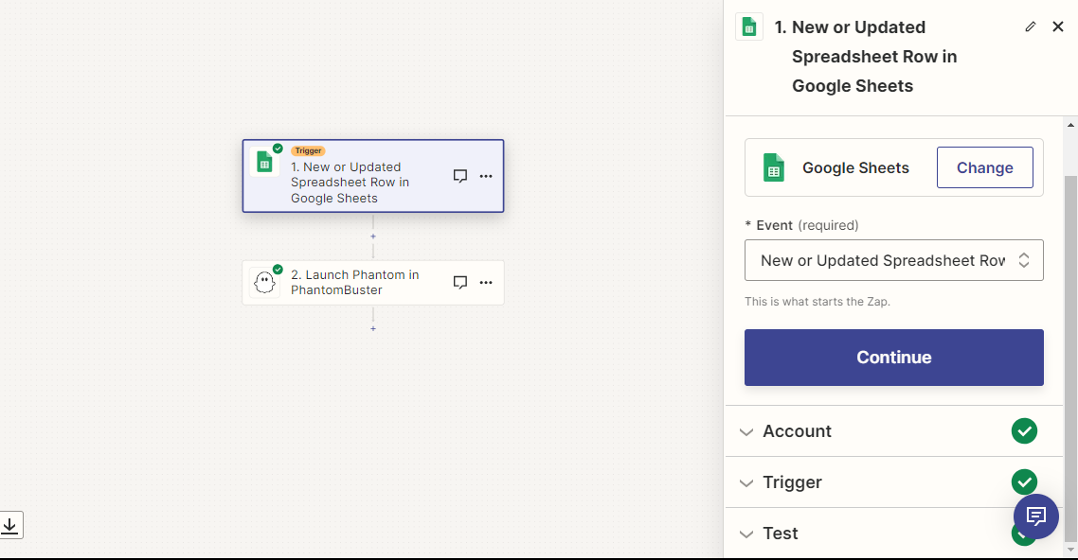The image size is (1078, 560).
Task: Close the step editor side panel
Action: (x=1058, y=26)
